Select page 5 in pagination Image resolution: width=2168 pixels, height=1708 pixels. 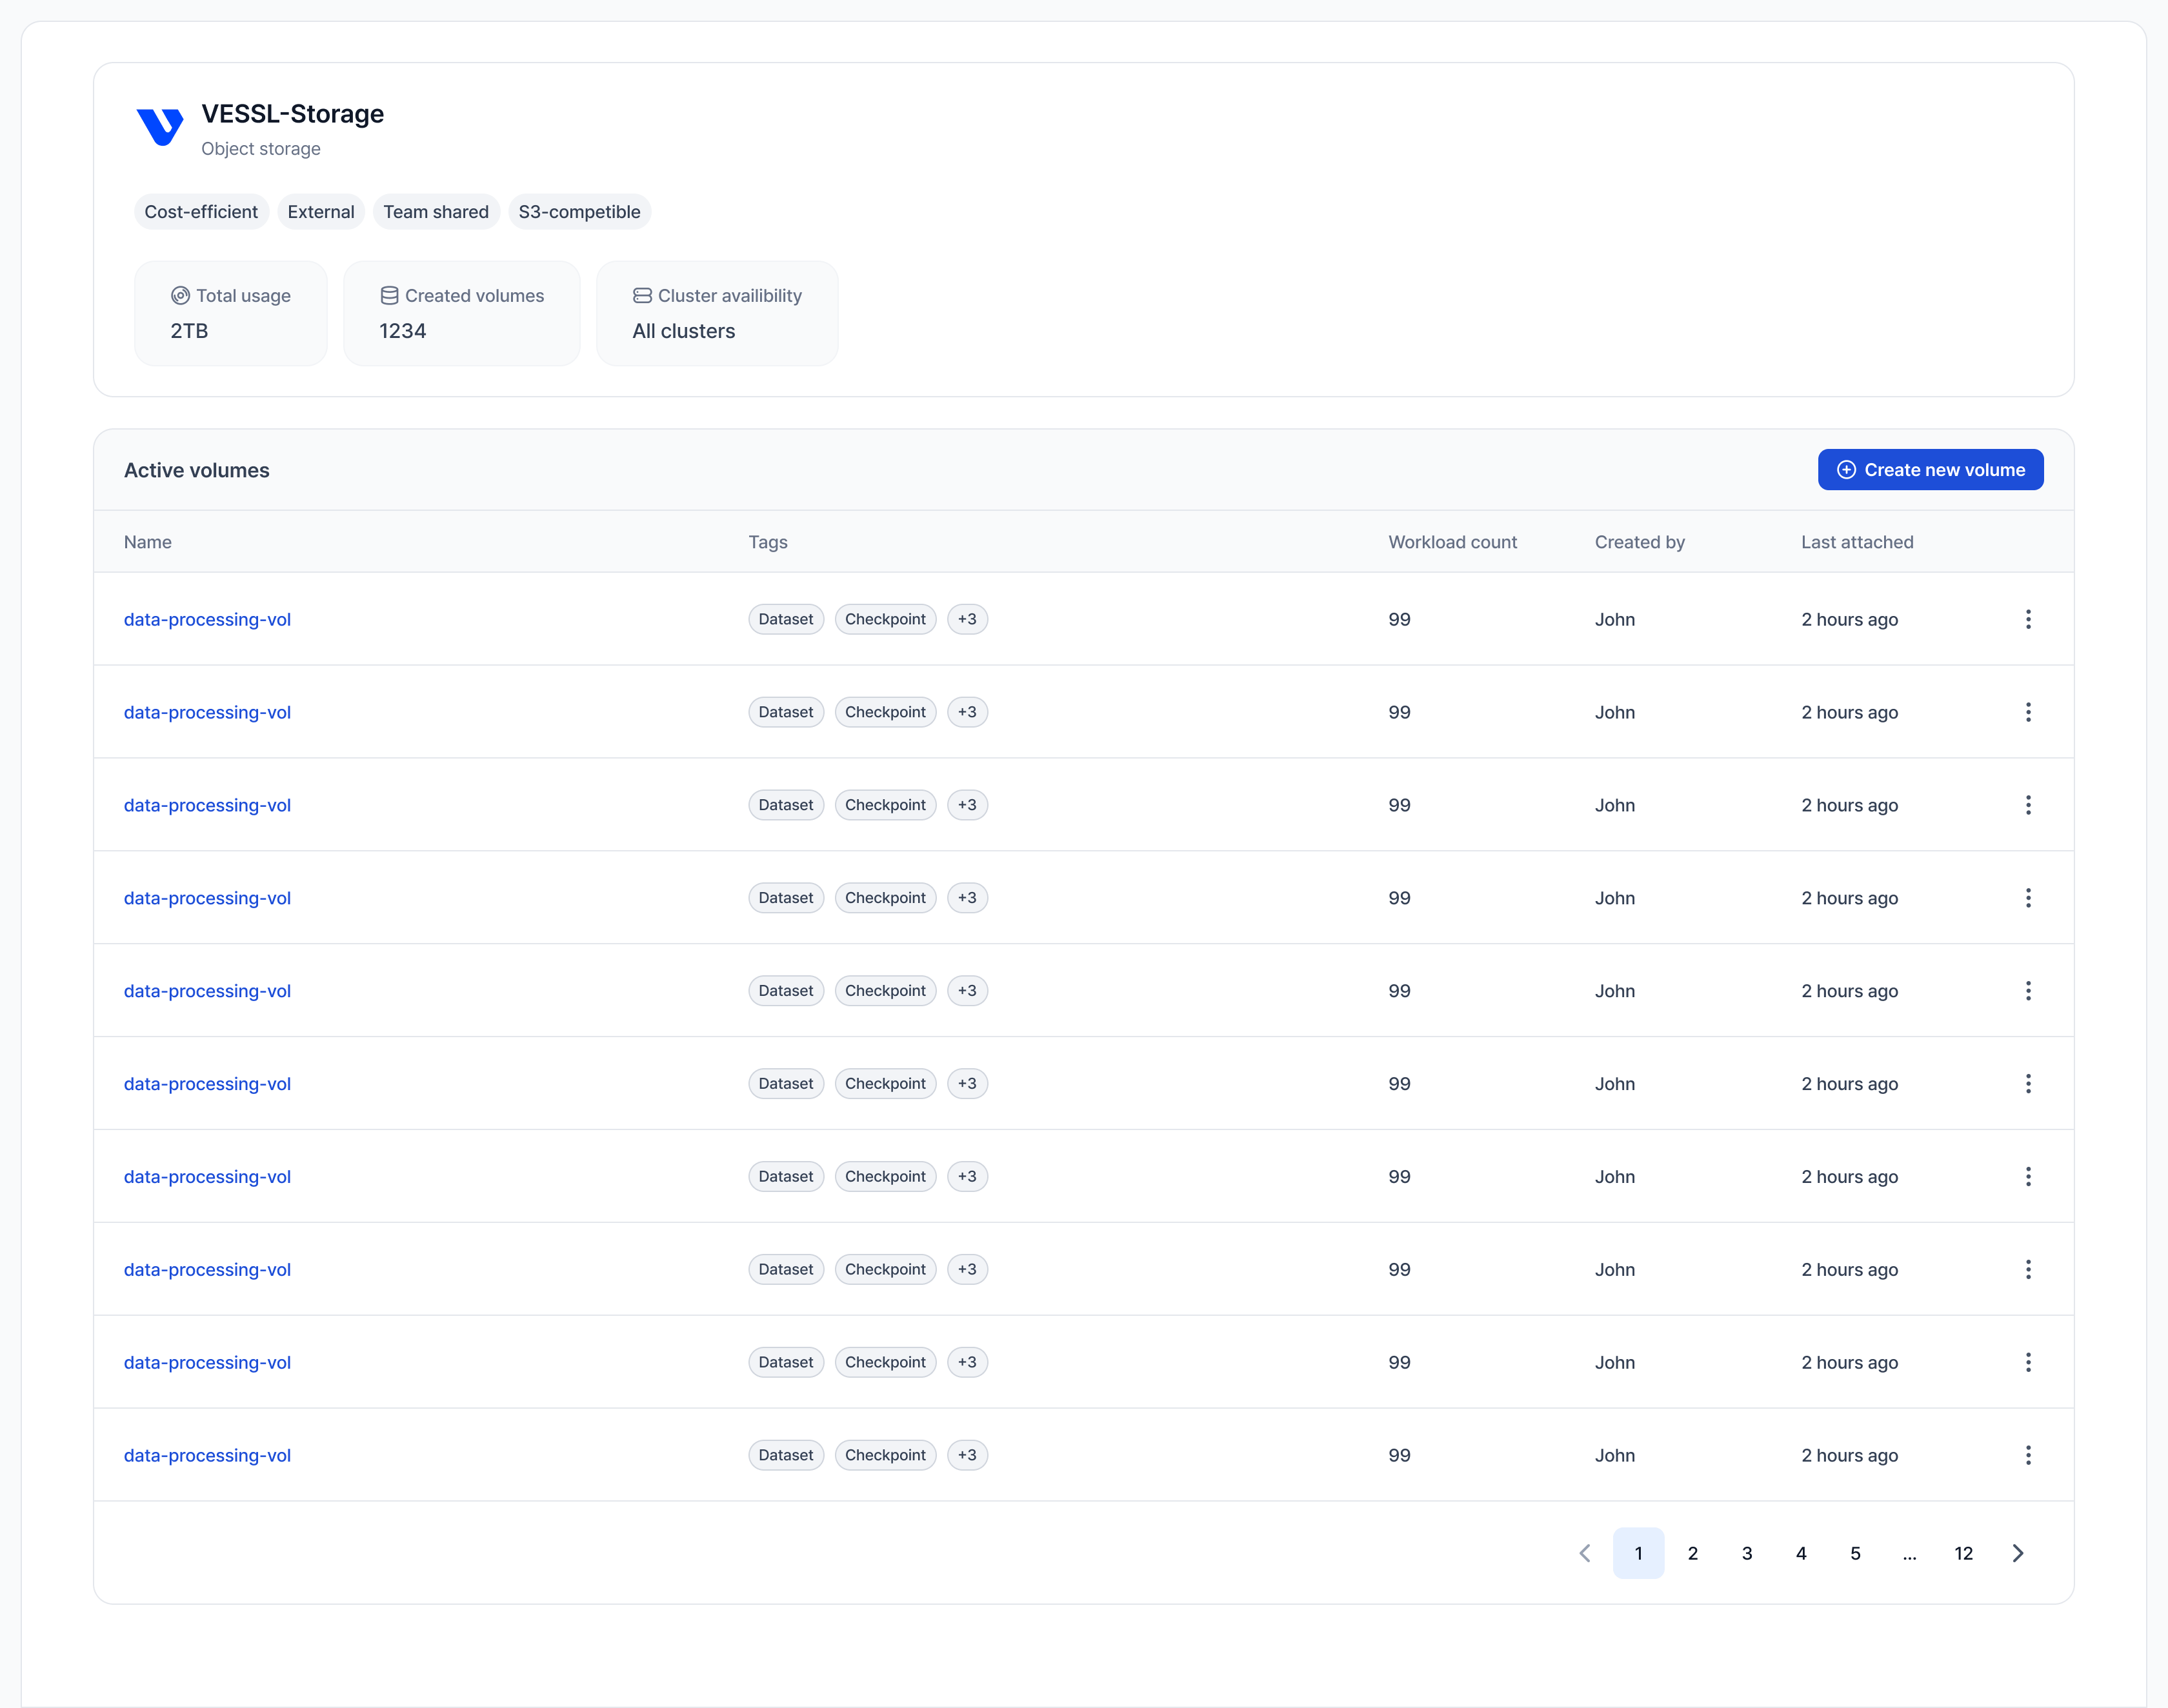(1855, 1553)
